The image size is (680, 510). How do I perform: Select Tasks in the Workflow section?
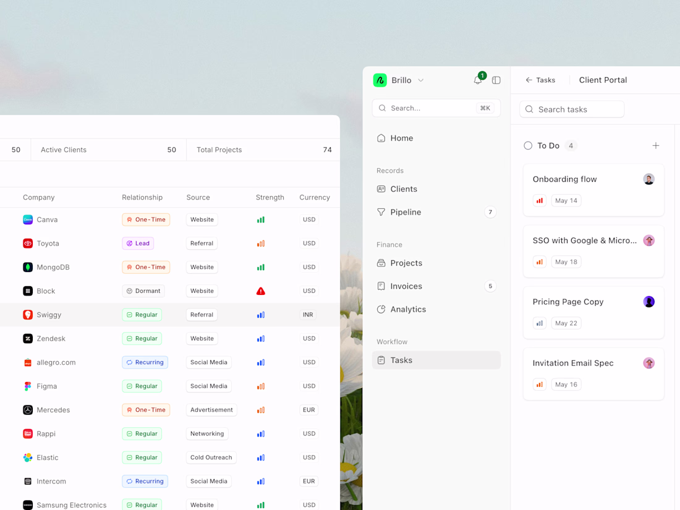(x=436, y=360)
